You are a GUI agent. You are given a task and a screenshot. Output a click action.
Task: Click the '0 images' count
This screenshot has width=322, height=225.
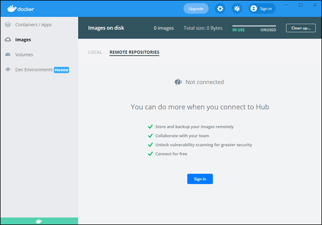(x=164, y=28)
